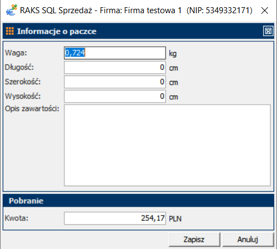Image resolution: width=279 pixels, height=249 pixels.
Task: Click the Kwota: label
Action: click(17, 218)
